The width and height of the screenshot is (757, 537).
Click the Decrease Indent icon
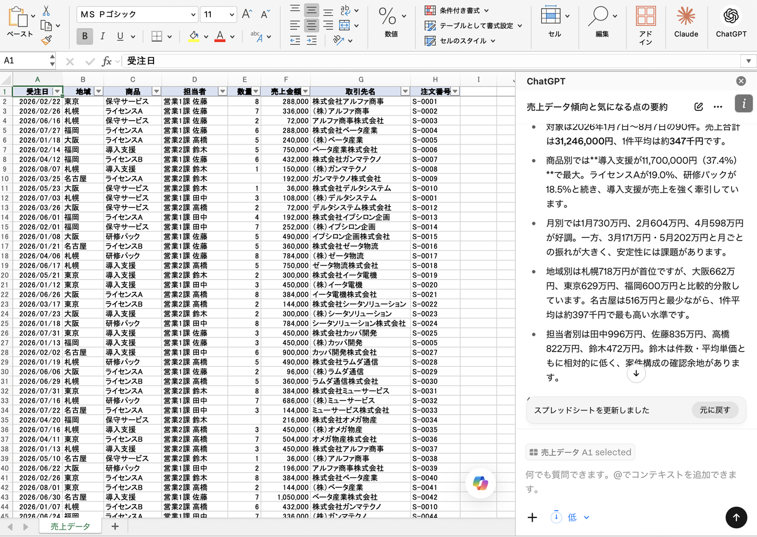coord(295,40)
